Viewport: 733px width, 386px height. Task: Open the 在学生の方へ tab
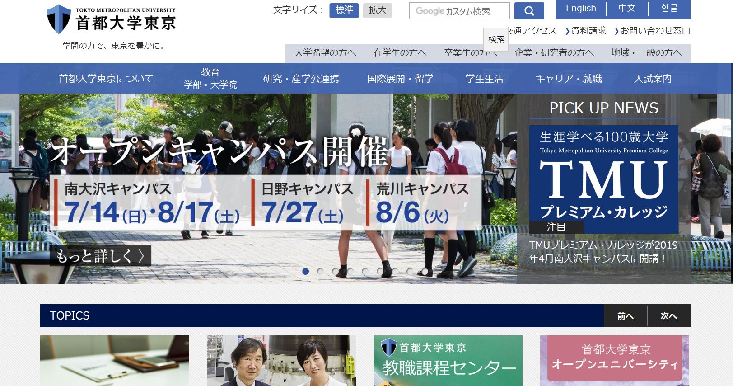[400, 53]
